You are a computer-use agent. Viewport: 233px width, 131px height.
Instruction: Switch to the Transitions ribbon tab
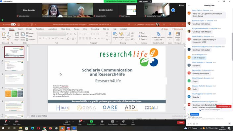tap(40, 29)
